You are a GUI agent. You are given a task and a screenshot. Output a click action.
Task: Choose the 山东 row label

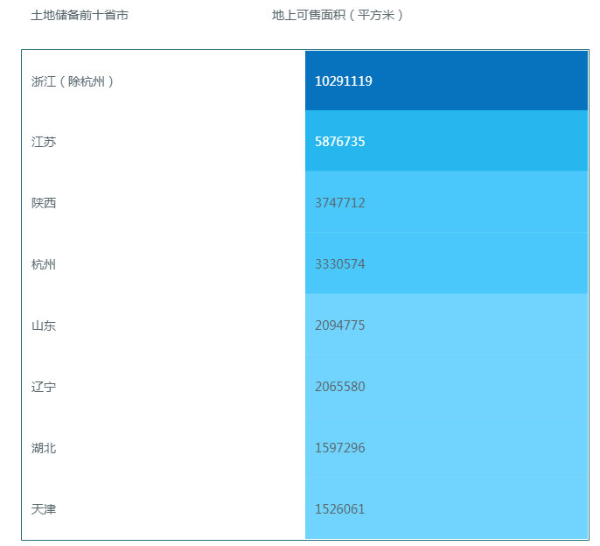pos(44,325)
